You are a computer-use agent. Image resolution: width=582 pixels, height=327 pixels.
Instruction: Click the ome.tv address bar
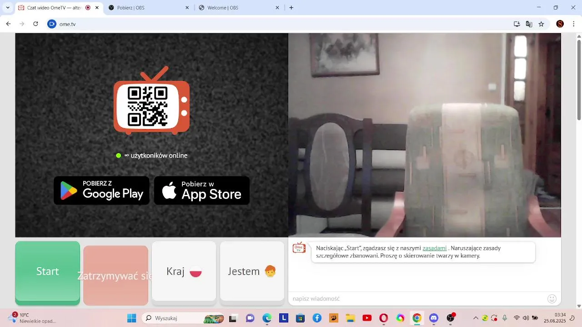click(x=282, y=24)
